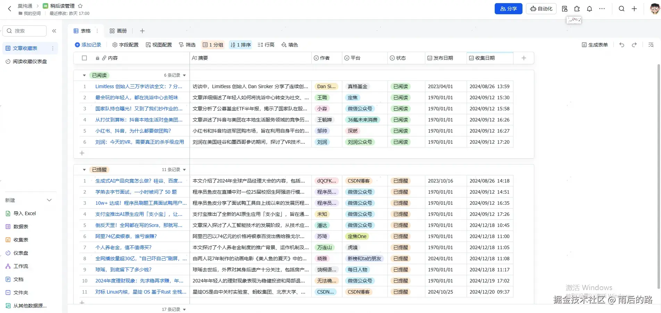The image size is (661, 313).
Task: Open the article 刘润：今天的VR link
Action: (x=140, y=142)
